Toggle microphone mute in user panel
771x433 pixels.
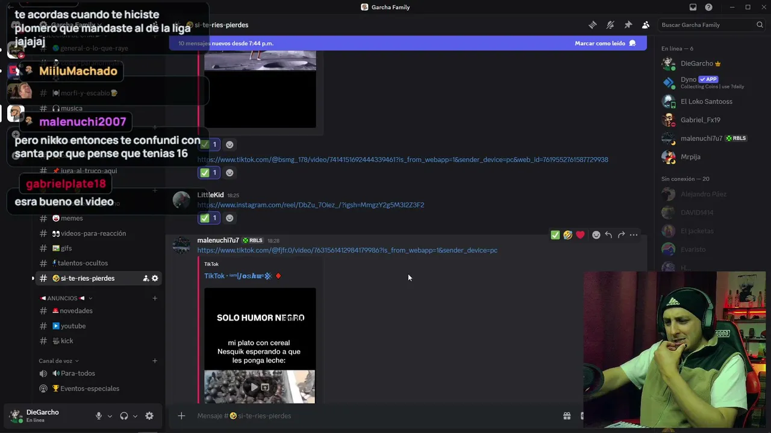pos(99,416)
